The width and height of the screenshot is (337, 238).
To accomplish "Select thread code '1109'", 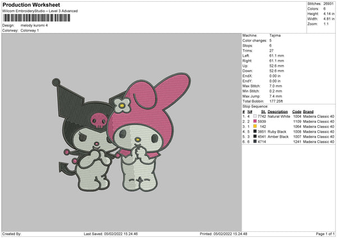I will [297, 122].
